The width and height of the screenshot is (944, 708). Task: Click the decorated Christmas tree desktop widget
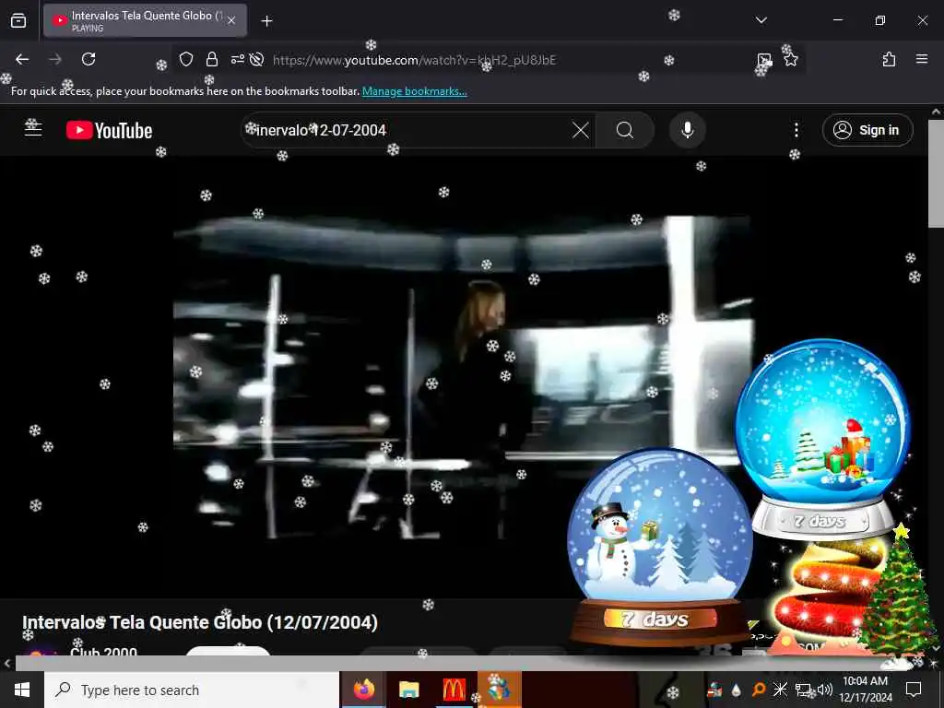[x=899, y=593]
